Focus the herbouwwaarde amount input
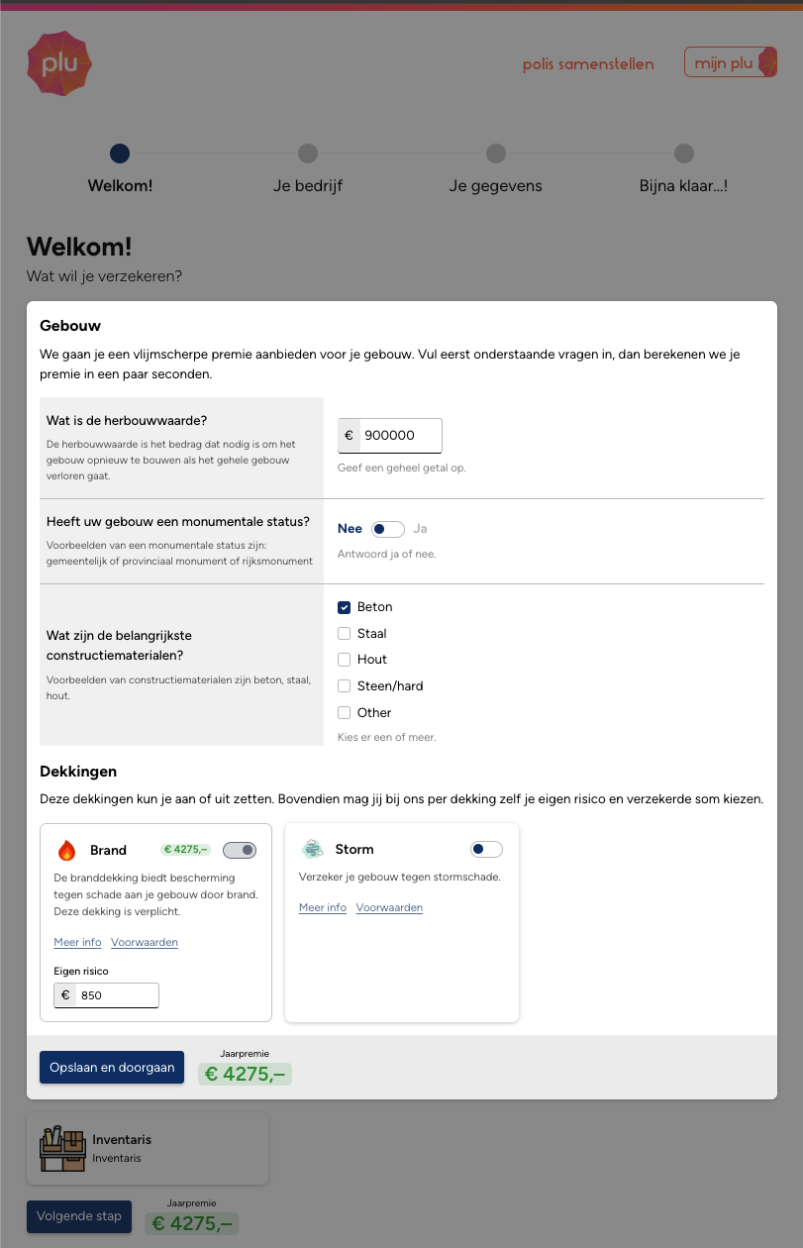 (x=400, y=436)
